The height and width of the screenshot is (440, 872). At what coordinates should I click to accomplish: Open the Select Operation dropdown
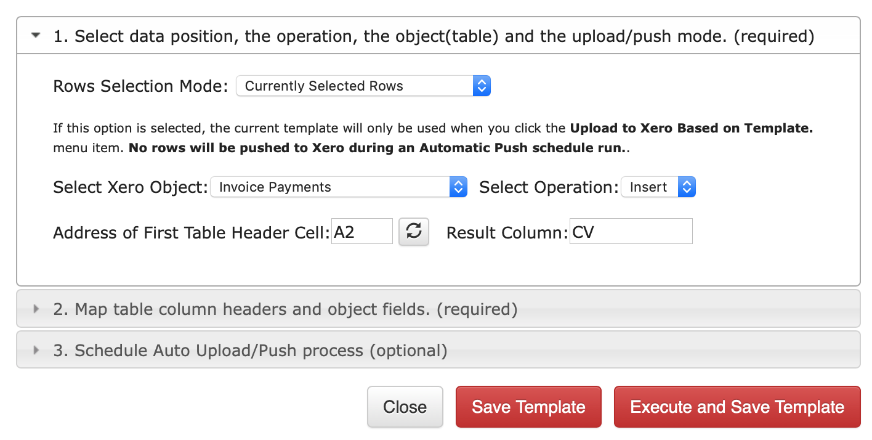tap(658, 187)
